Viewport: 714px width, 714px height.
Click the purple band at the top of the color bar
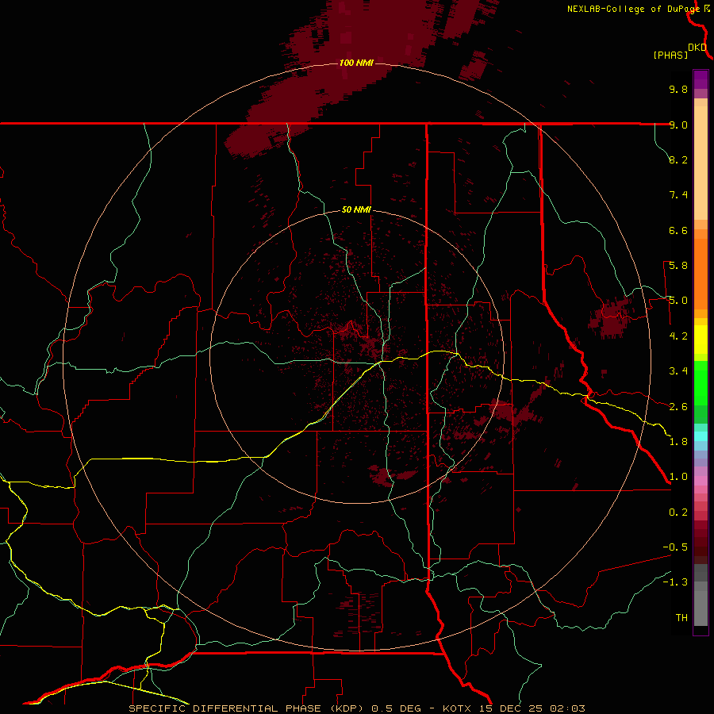pyautogui.click(x=701, y=79)
